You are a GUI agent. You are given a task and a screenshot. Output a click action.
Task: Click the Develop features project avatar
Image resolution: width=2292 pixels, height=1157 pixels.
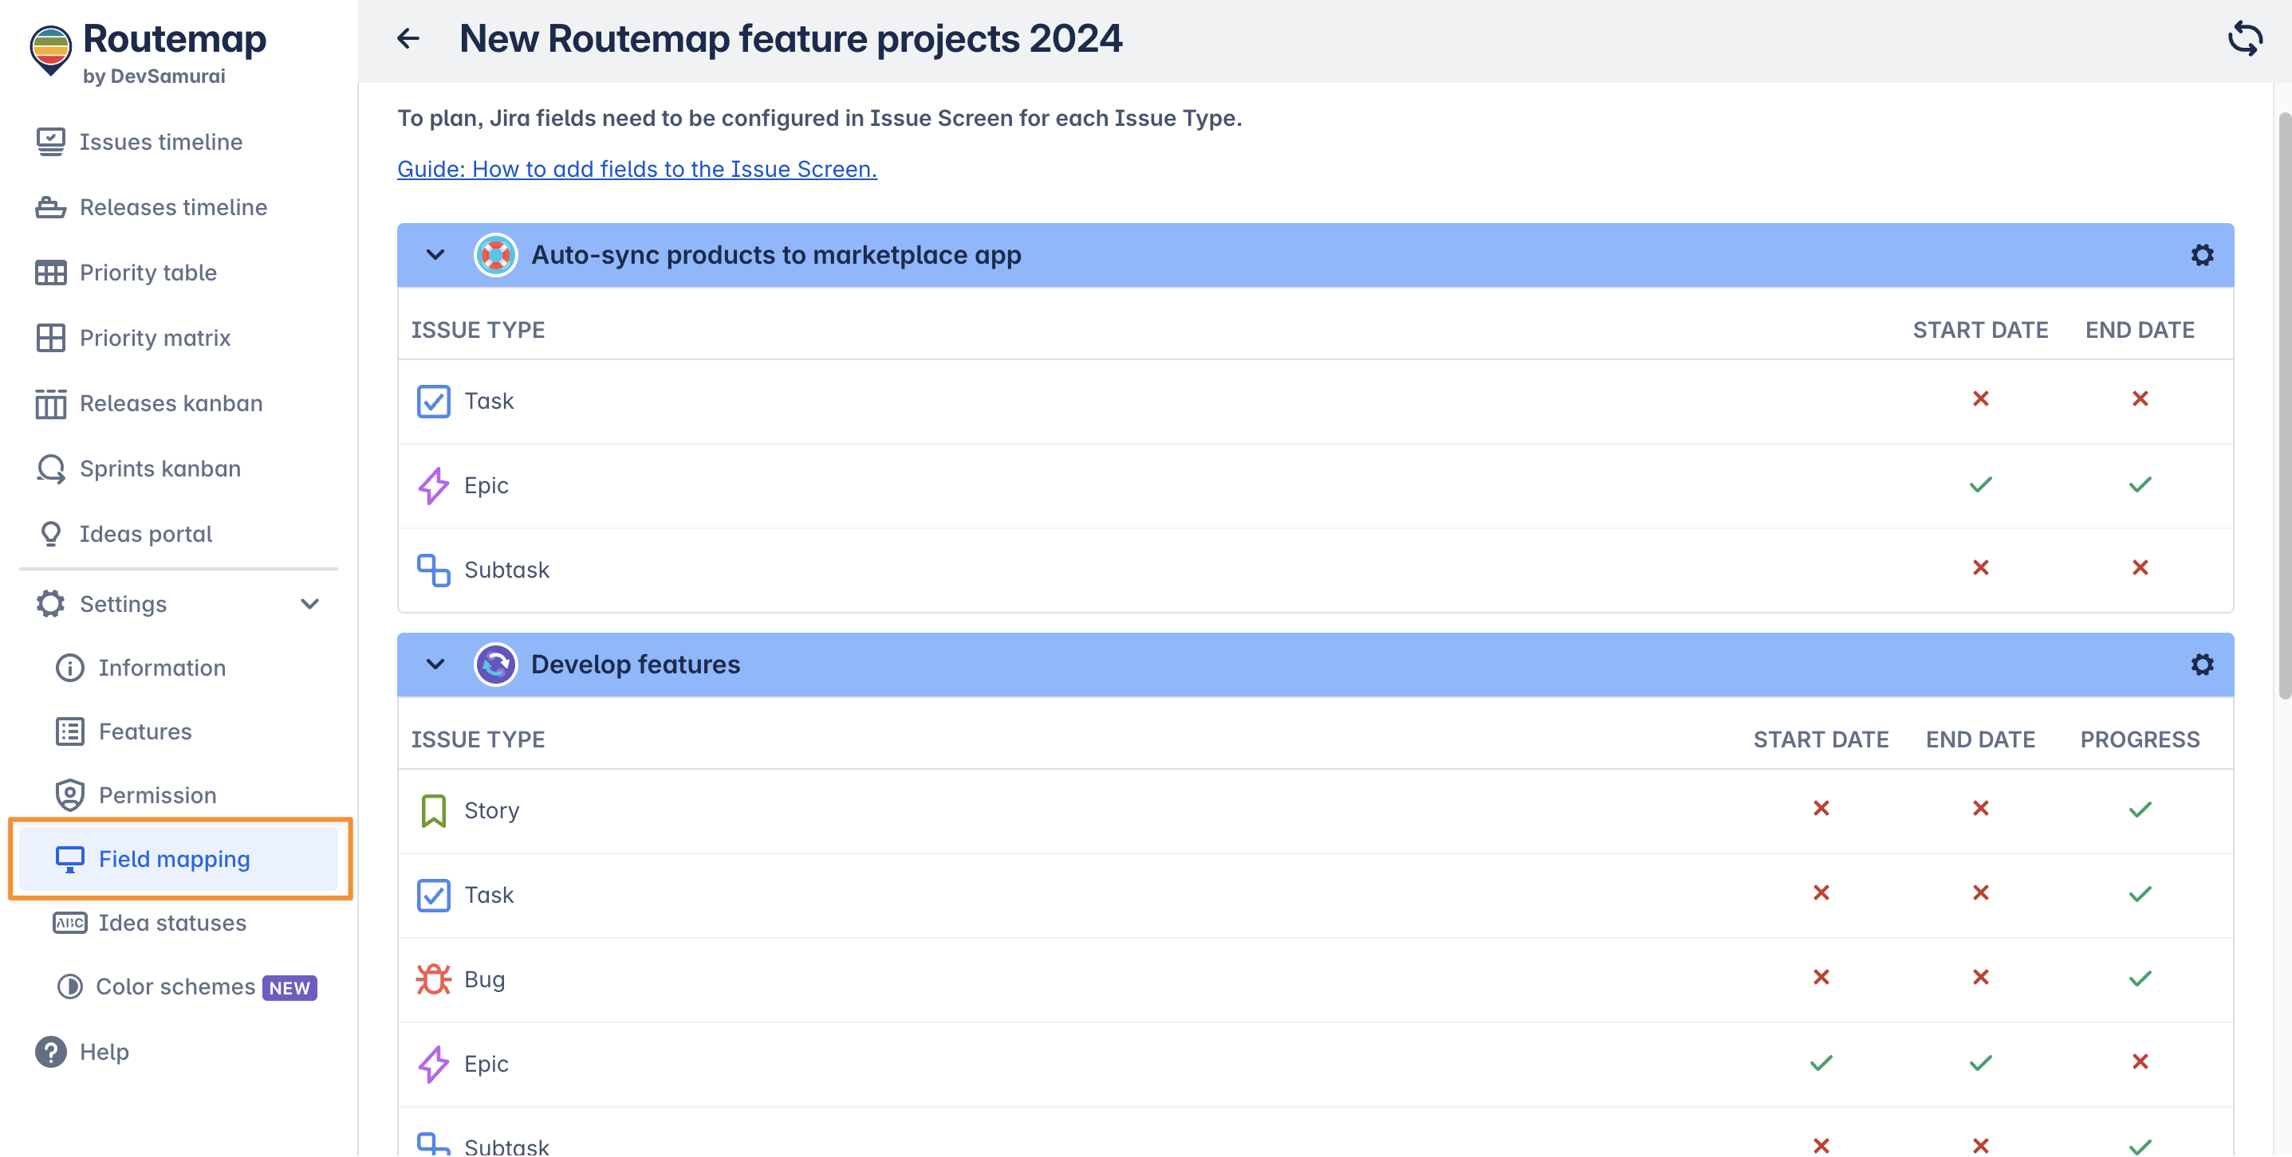(x=495, y=665)
